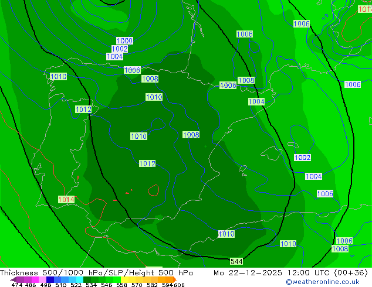
Task: Click the forecast offset text "(00+36)"
Action: pos(351,273)
